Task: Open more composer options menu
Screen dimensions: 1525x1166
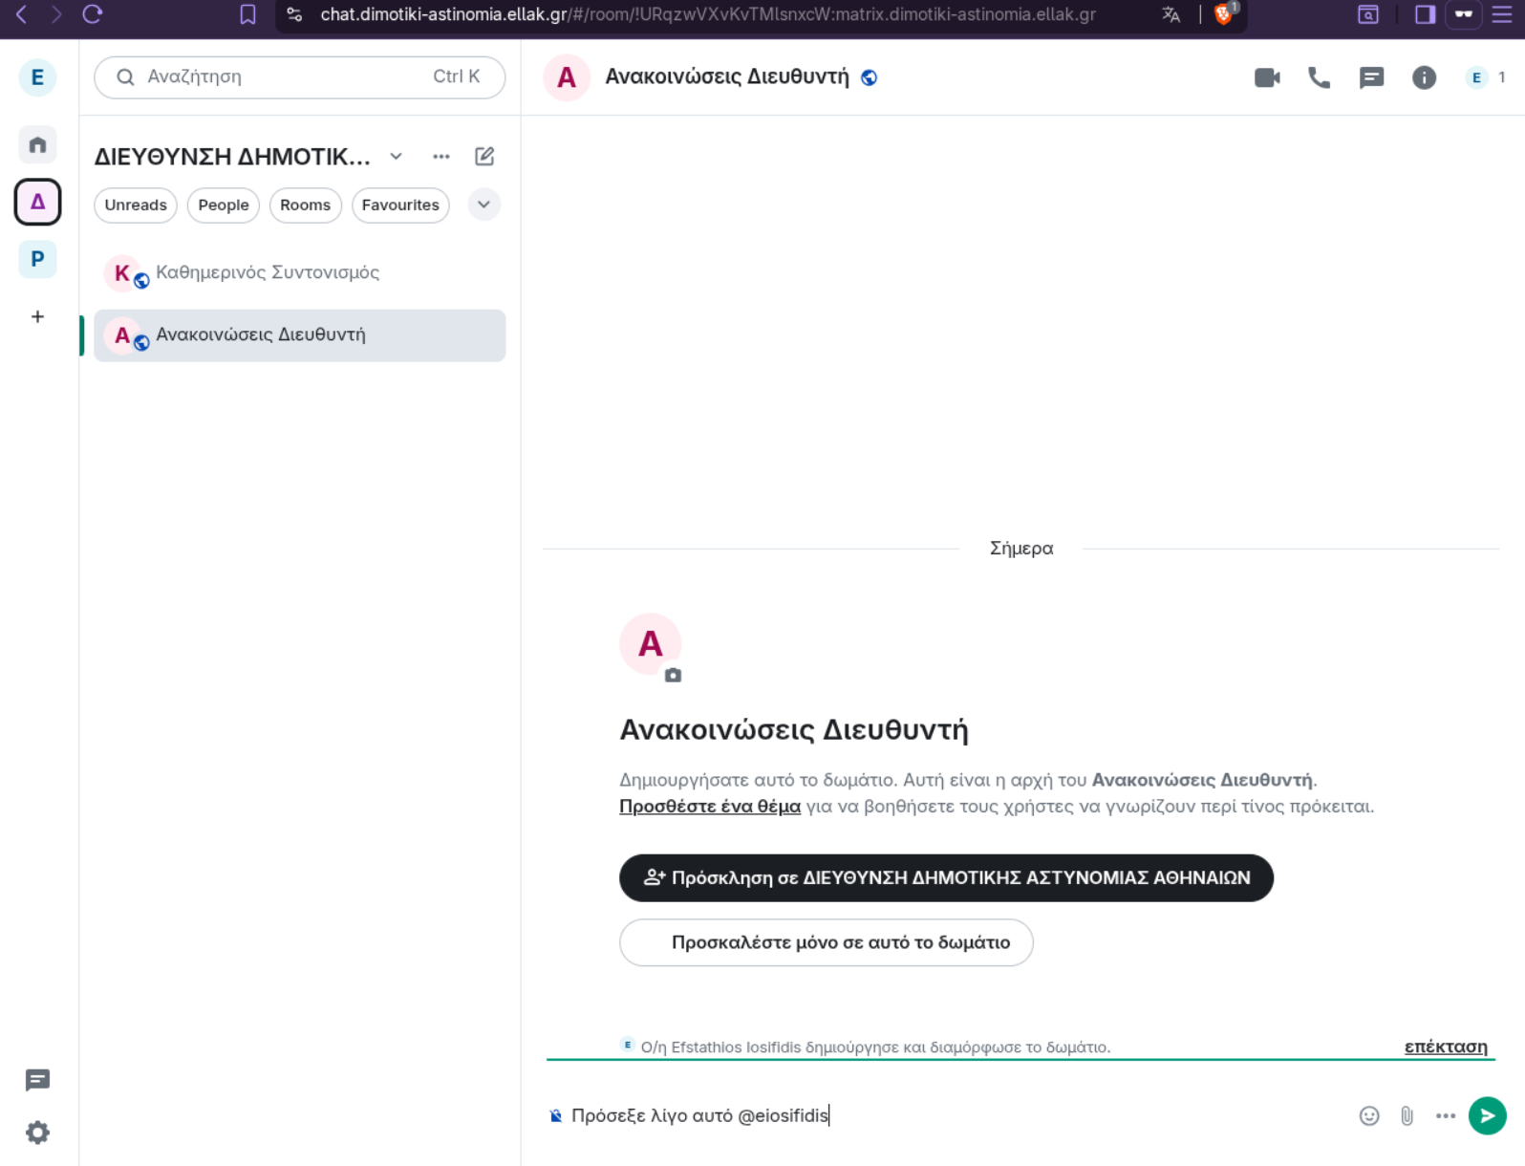Action: coord(1445,1115)
